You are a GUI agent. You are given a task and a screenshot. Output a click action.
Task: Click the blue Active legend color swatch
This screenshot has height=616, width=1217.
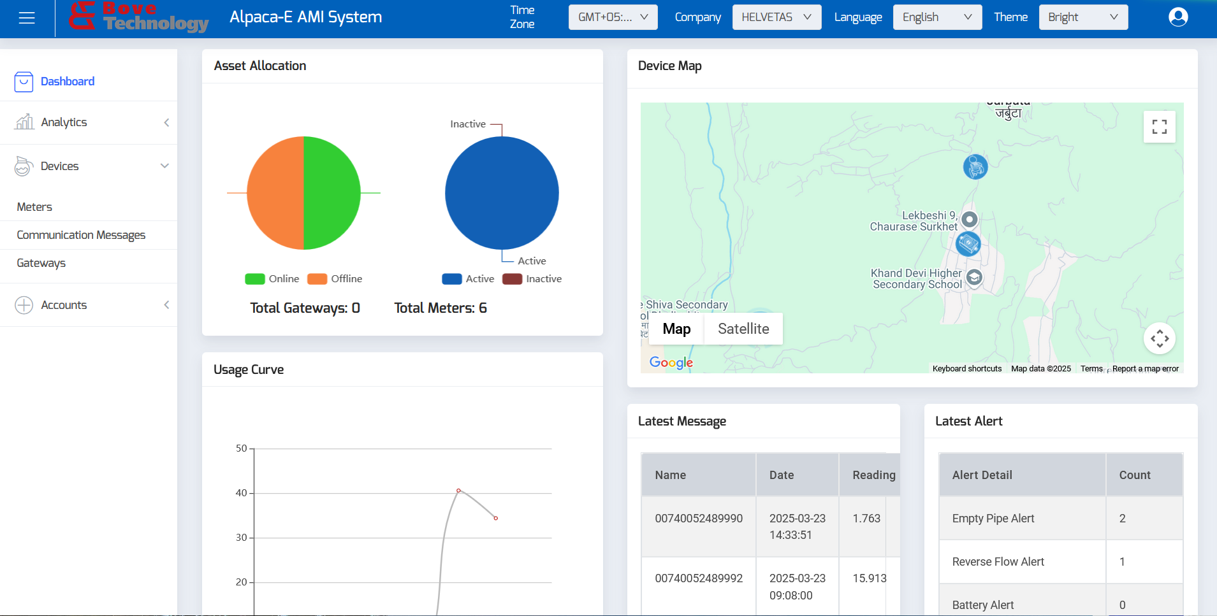(451, 279)
